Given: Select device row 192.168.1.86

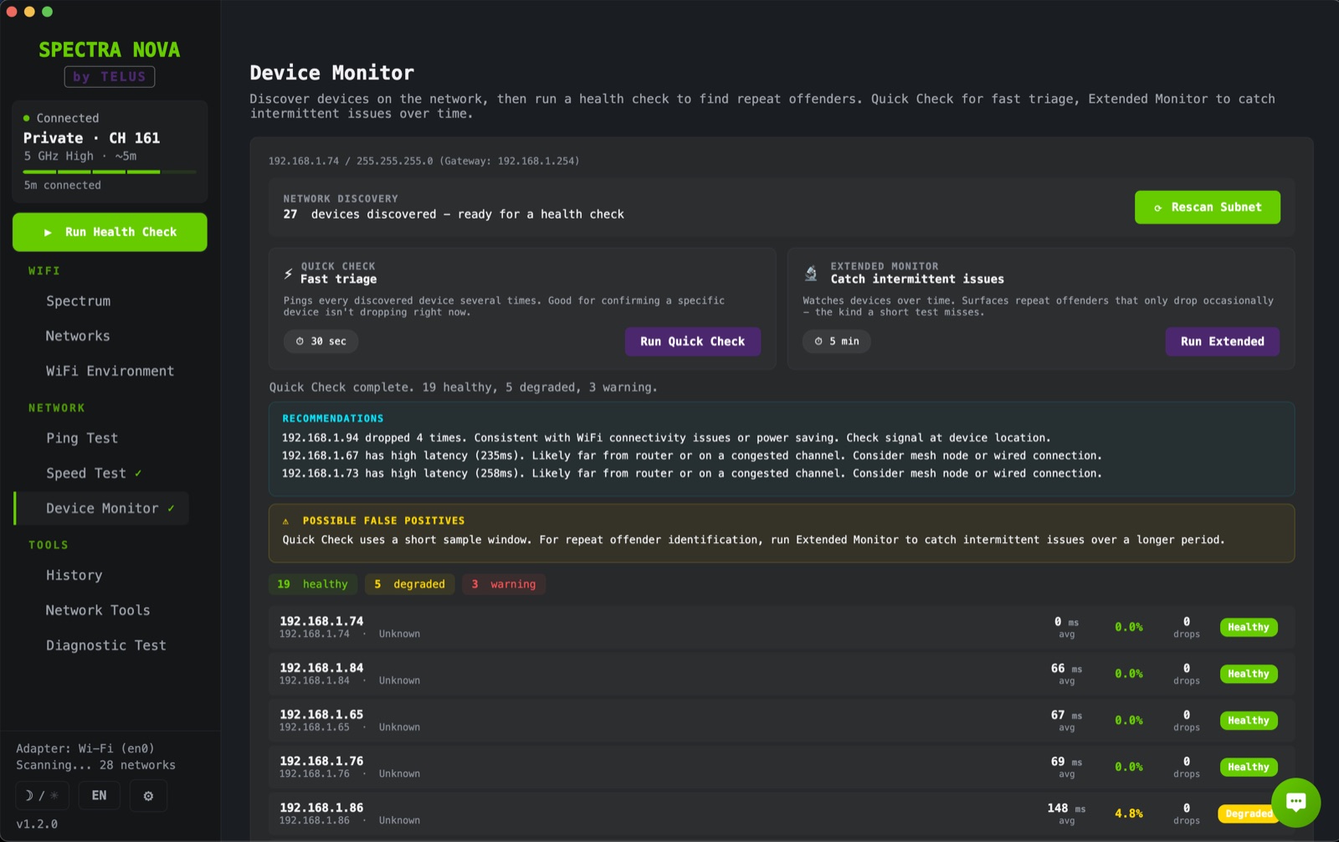Looking at the screenshot, I should pos(782,814).
